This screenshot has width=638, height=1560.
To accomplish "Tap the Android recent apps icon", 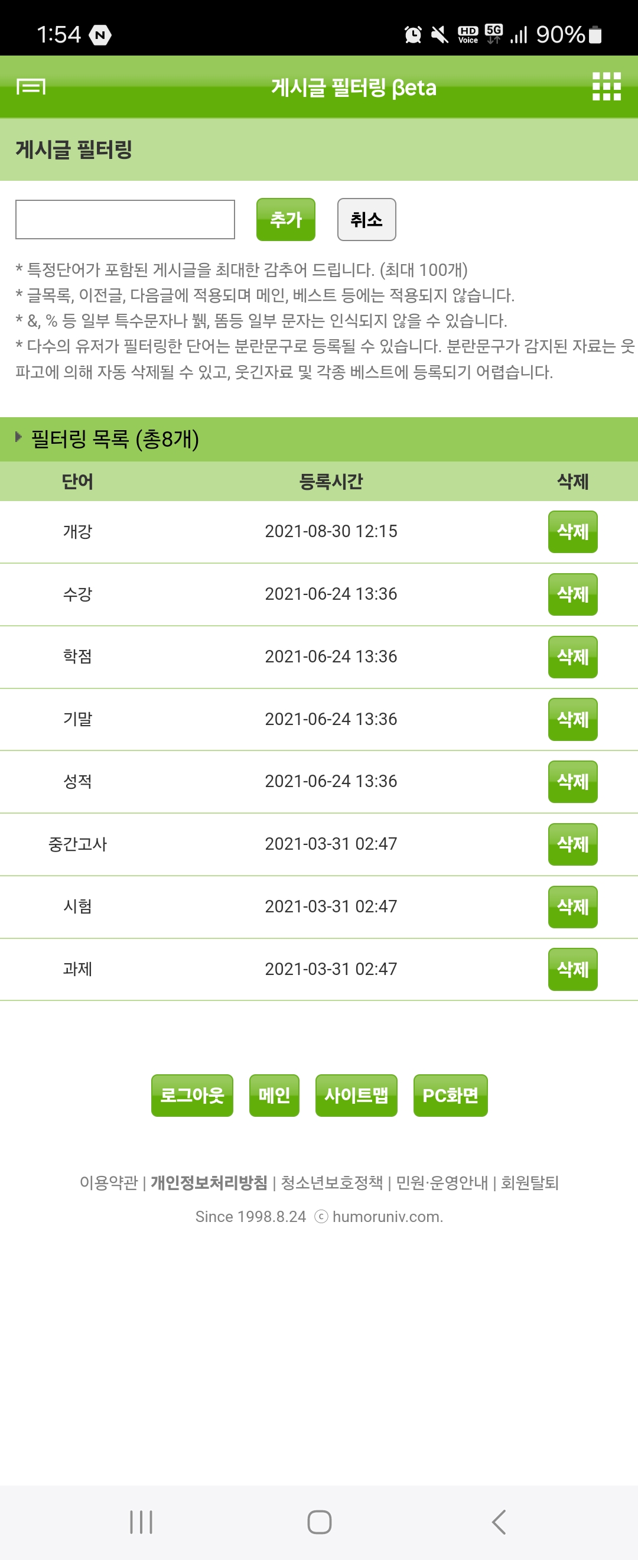I will coord(141,1521).
